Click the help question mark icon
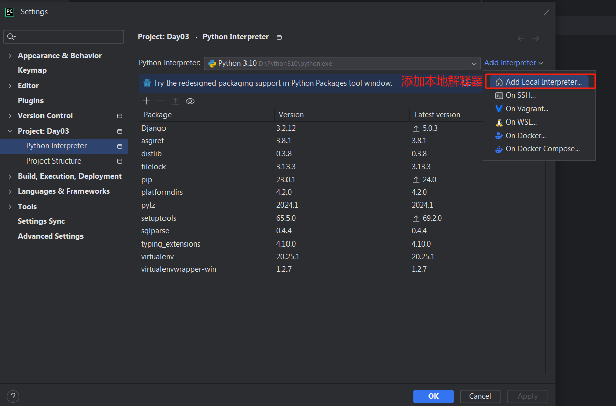 [13, 396]
